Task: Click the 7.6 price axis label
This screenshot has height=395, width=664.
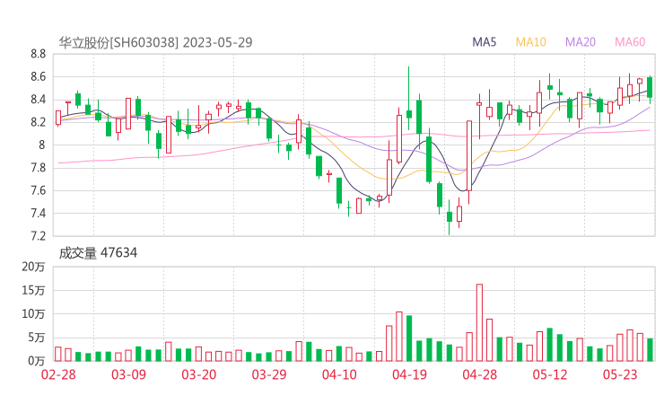Action: tap(38, 190)
